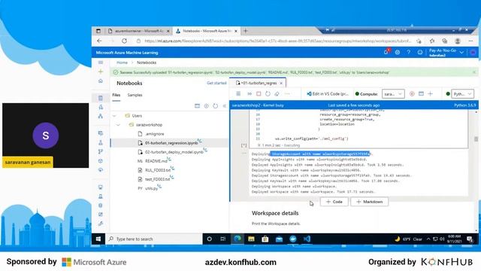Open the Data Labeling sidebar icon
The height and width of the screenshot is (271, 481).
(101, 215)
